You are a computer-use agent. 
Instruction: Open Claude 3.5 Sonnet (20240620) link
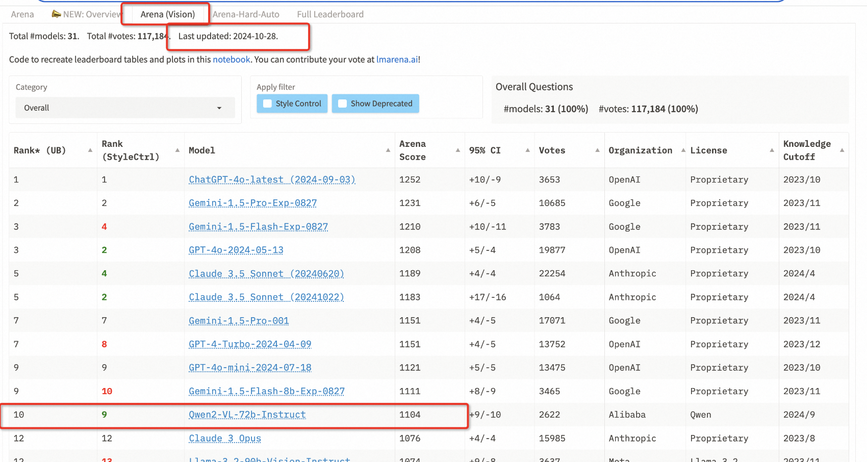(x=266, y=273)
